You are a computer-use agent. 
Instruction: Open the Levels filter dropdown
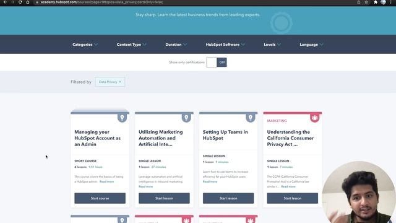coord(272,45)
